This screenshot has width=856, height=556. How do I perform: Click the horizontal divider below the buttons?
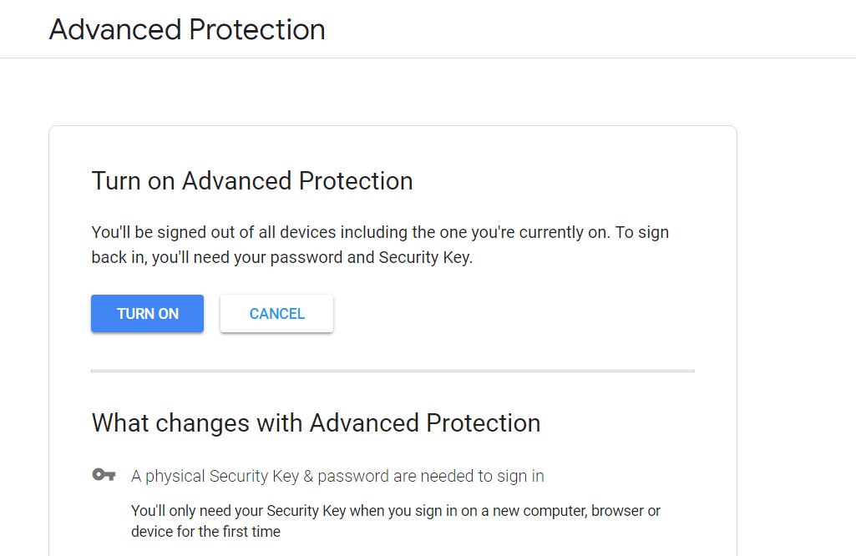click(393, 371)
